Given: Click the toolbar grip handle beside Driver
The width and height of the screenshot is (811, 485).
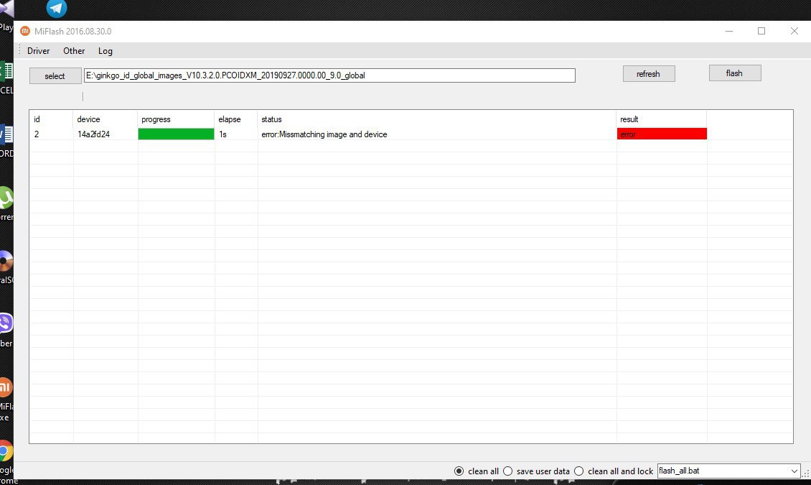Looking at the screenshot, I should 19,50.
